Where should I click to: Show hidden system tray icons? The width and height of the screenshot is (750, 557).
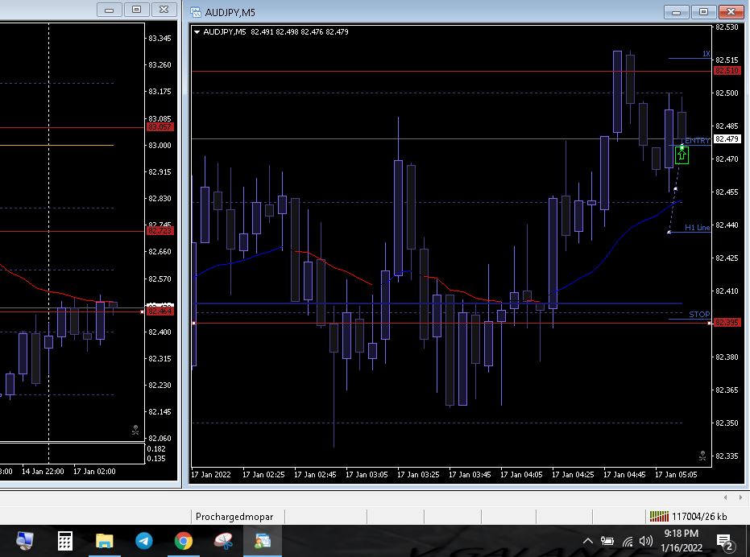pyautogui.click(x=587, y=541)
